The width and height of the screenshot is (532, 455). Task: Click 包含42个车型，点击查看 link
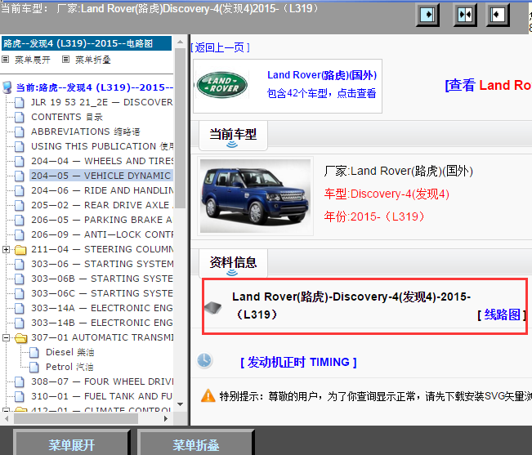321,93
